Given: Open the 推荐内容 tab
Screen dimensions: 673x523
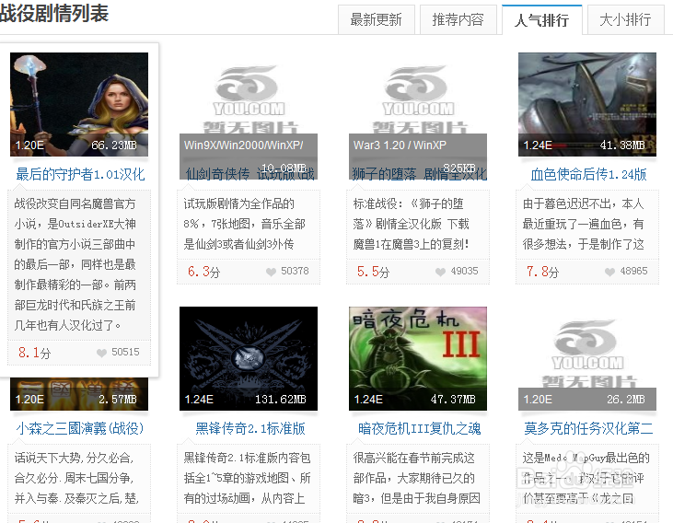Looking at the screenshot, I should click(458, 19).
